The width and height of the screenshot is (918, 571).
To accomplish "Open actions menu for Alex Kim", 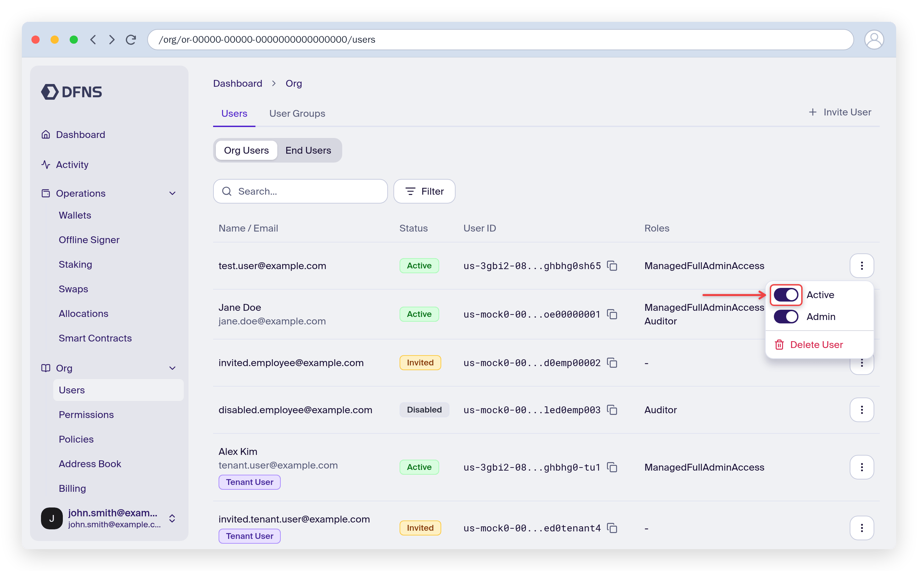I will pos(861,468).
